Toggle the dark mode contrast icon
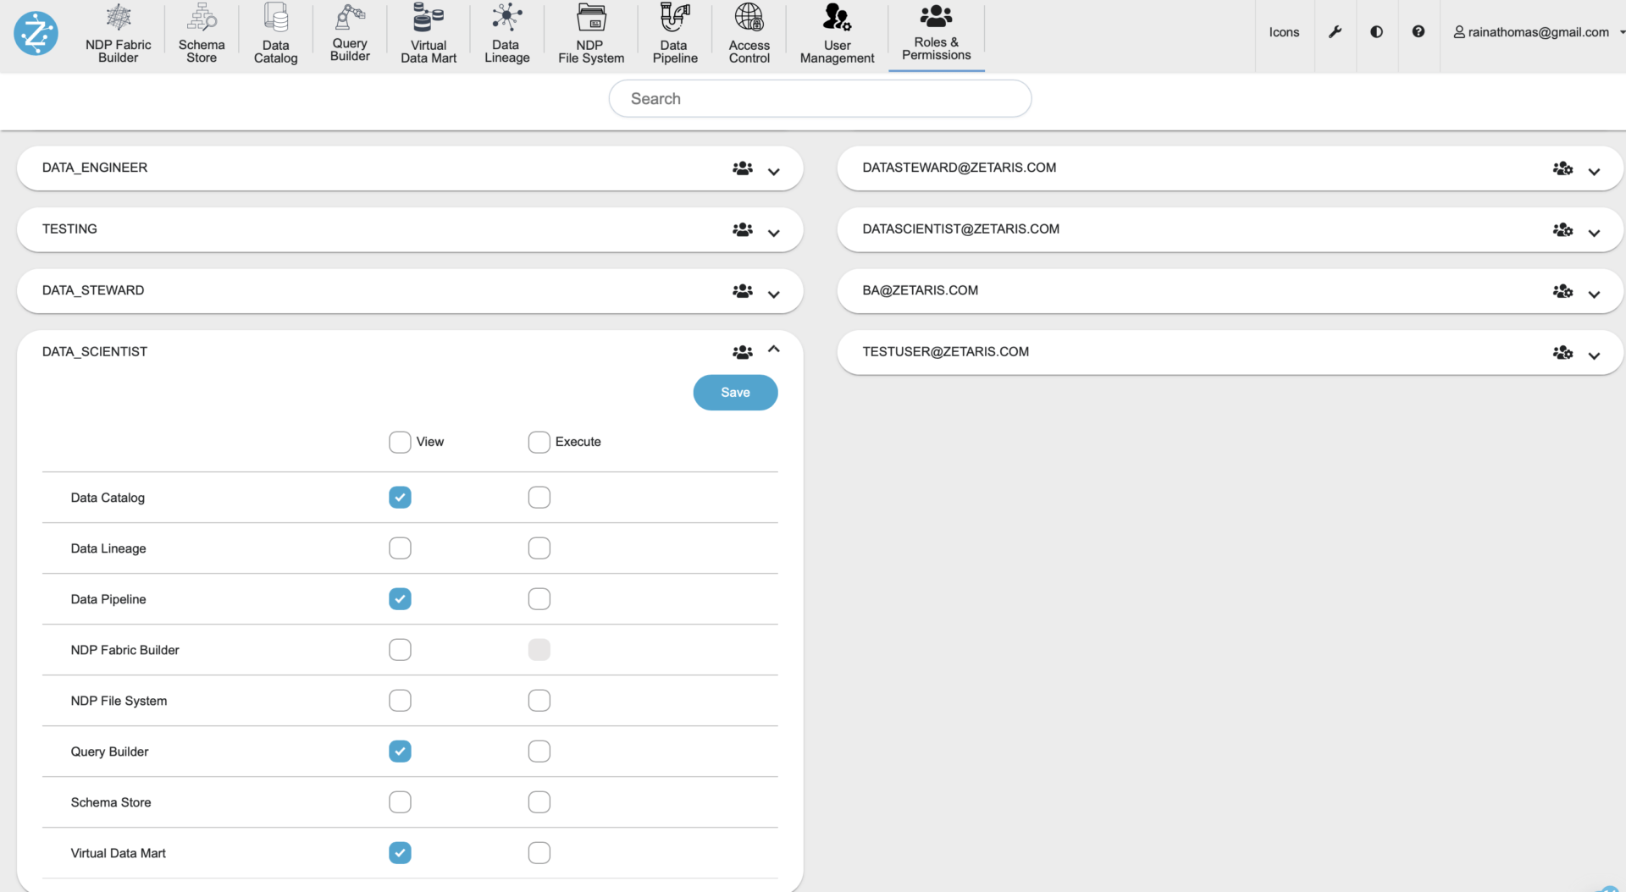Screen dimensions: 1626x892 (x=1376, y=32)
